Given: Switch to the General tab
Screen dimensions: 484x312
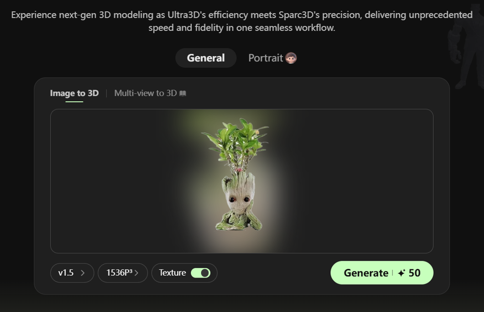Looking at the screenshot, I should pos(206,58).
